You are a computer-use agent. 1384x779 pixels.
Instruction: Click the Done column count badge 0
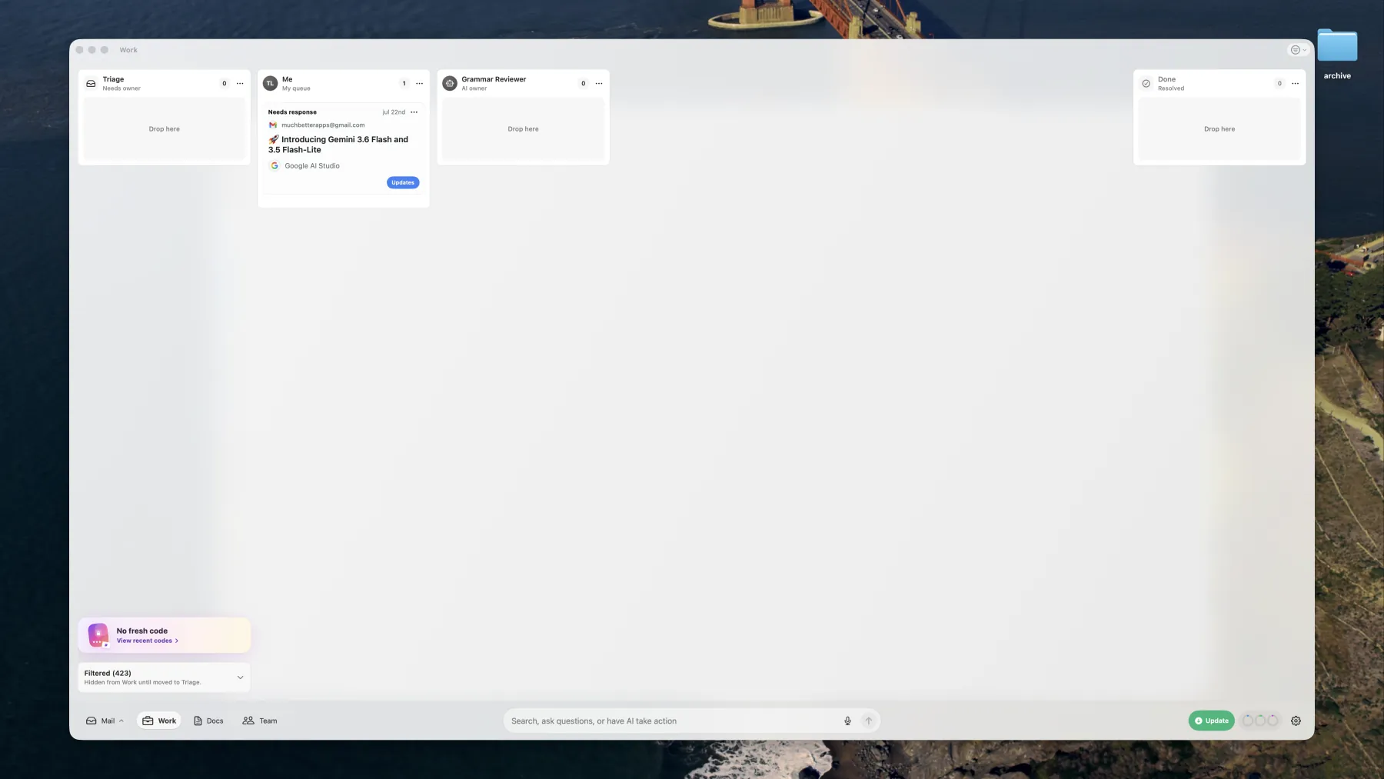[1279, 84]
